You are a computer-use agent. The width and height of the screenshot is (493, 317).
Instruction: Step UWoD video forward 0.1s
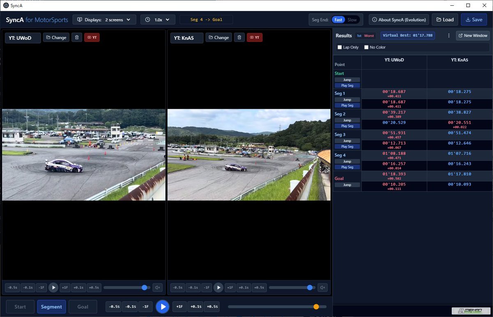pos(78,287)
